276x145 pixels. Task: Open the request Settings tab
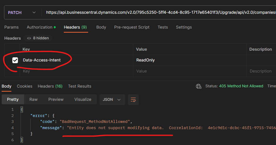[184, 27]
